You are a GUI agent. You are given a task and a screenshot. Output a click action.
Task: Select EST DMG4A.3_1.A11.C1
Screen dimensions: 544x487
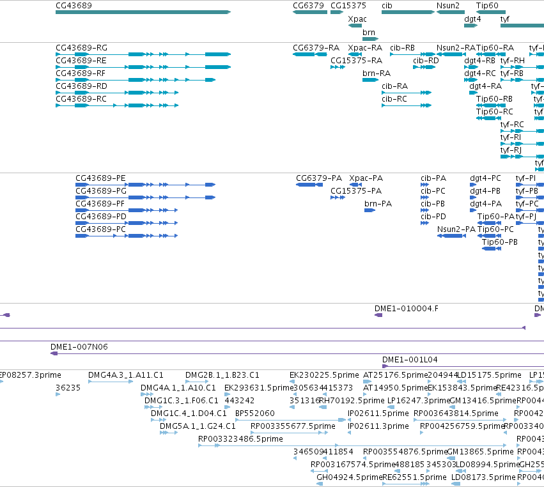111,382
